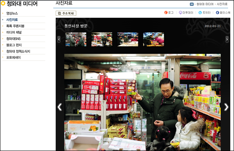Click the 사진자료 page heading

coord(64,3)
